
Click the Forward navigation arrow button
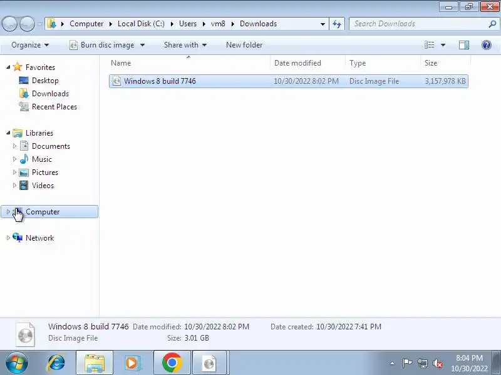click(28, 24)
